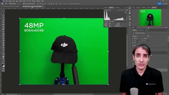
Task: Click the foreground black color swatch
Action: 3,65
